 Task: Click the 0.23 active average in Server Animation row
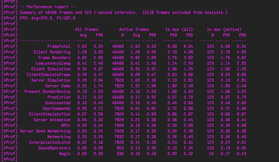[x=135, y=120]
